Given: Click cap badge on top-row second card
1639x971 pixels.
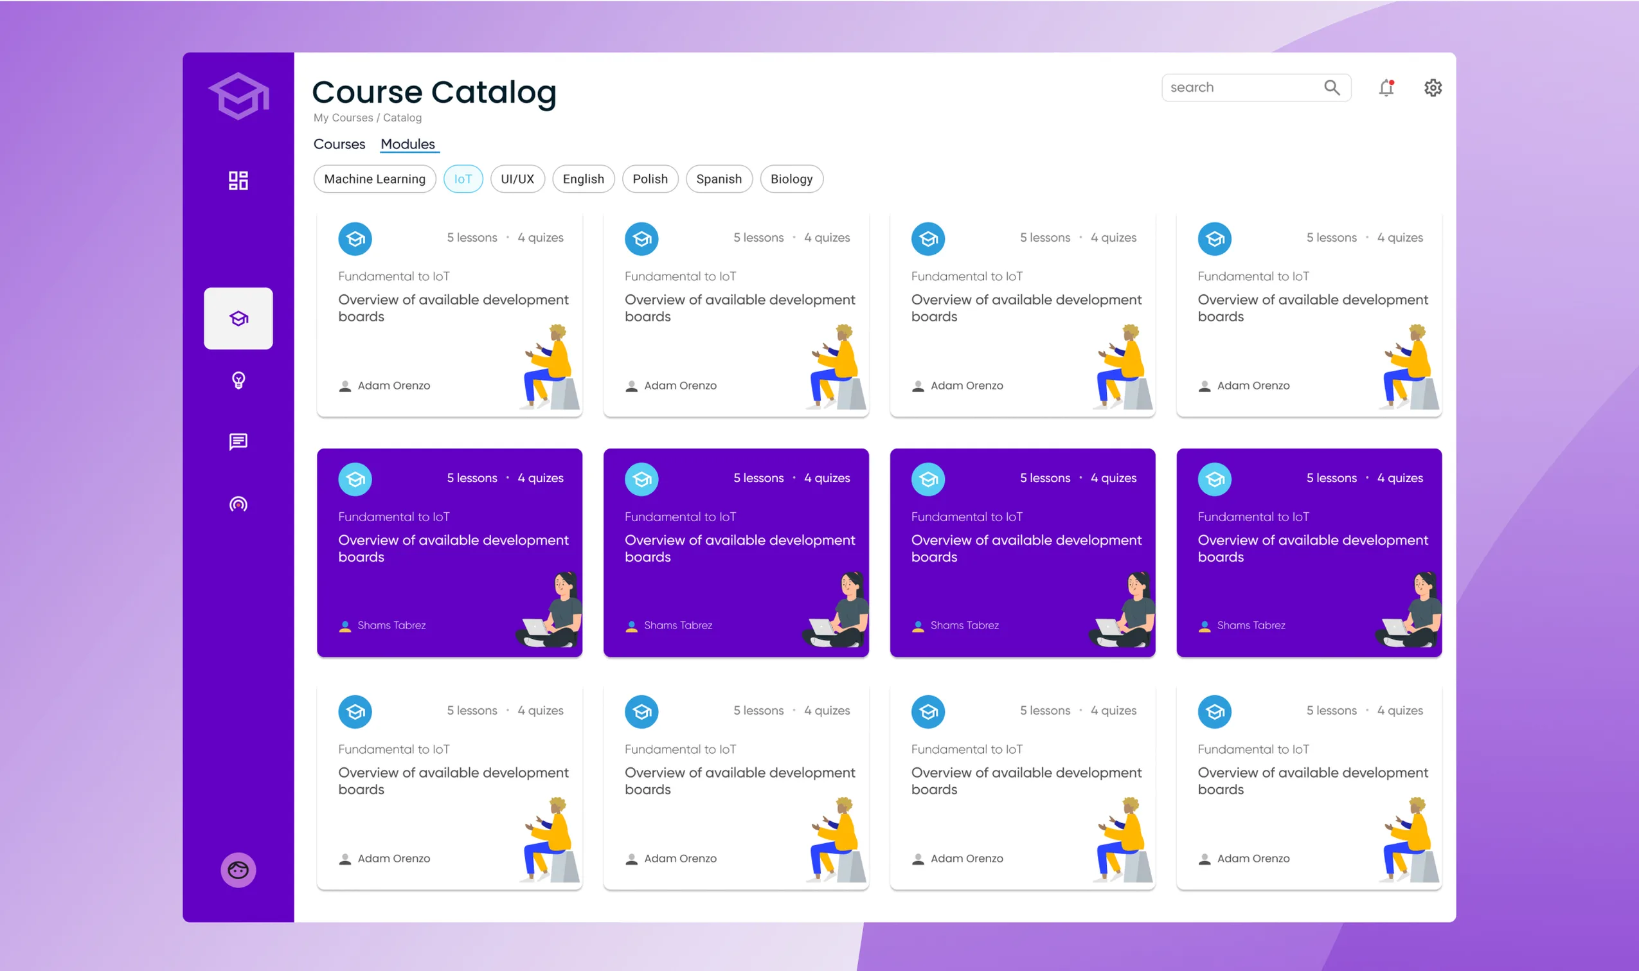Looking at the screenshot, I should pos(641,239).
